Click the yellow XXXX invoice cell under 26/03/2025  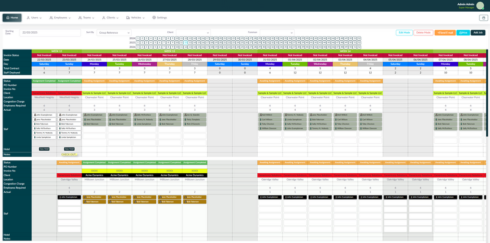pos(145,171)
